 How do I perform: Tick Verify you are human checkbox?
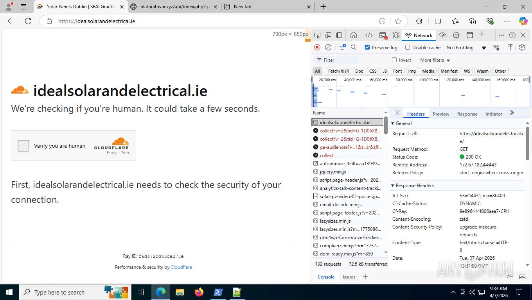pos(23,146)
